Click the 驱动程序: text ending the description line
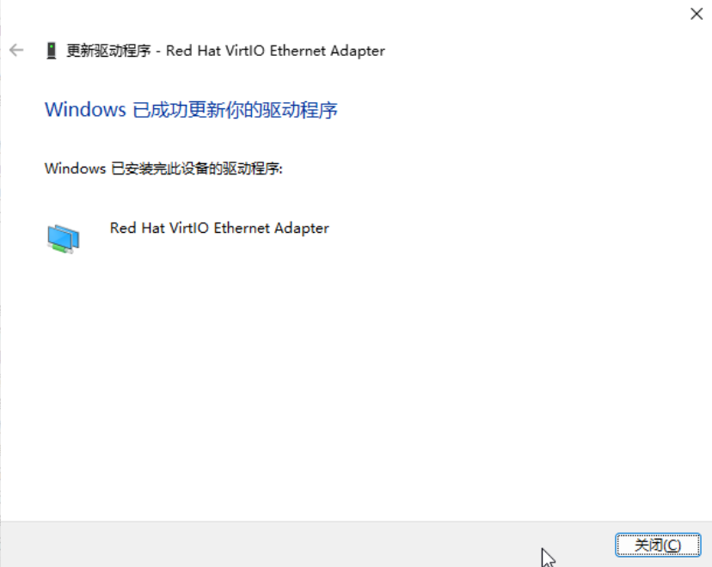Image resolution: width=712 pixels, height=567 pixels. pos(252,168)
